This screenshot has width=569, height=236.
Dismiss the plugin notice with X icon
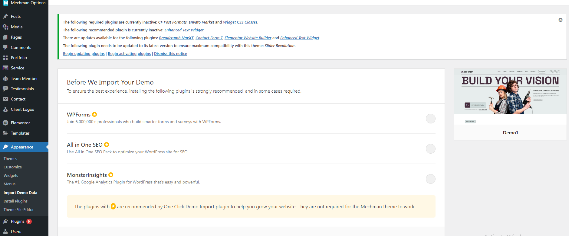click(x=560, y=20)
